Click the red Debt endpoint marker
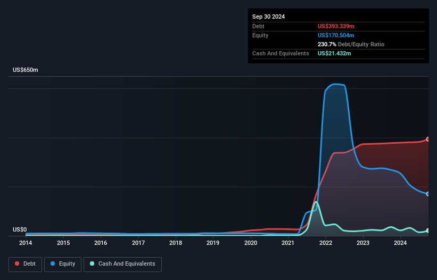The image size is (437, 280). 428,139
